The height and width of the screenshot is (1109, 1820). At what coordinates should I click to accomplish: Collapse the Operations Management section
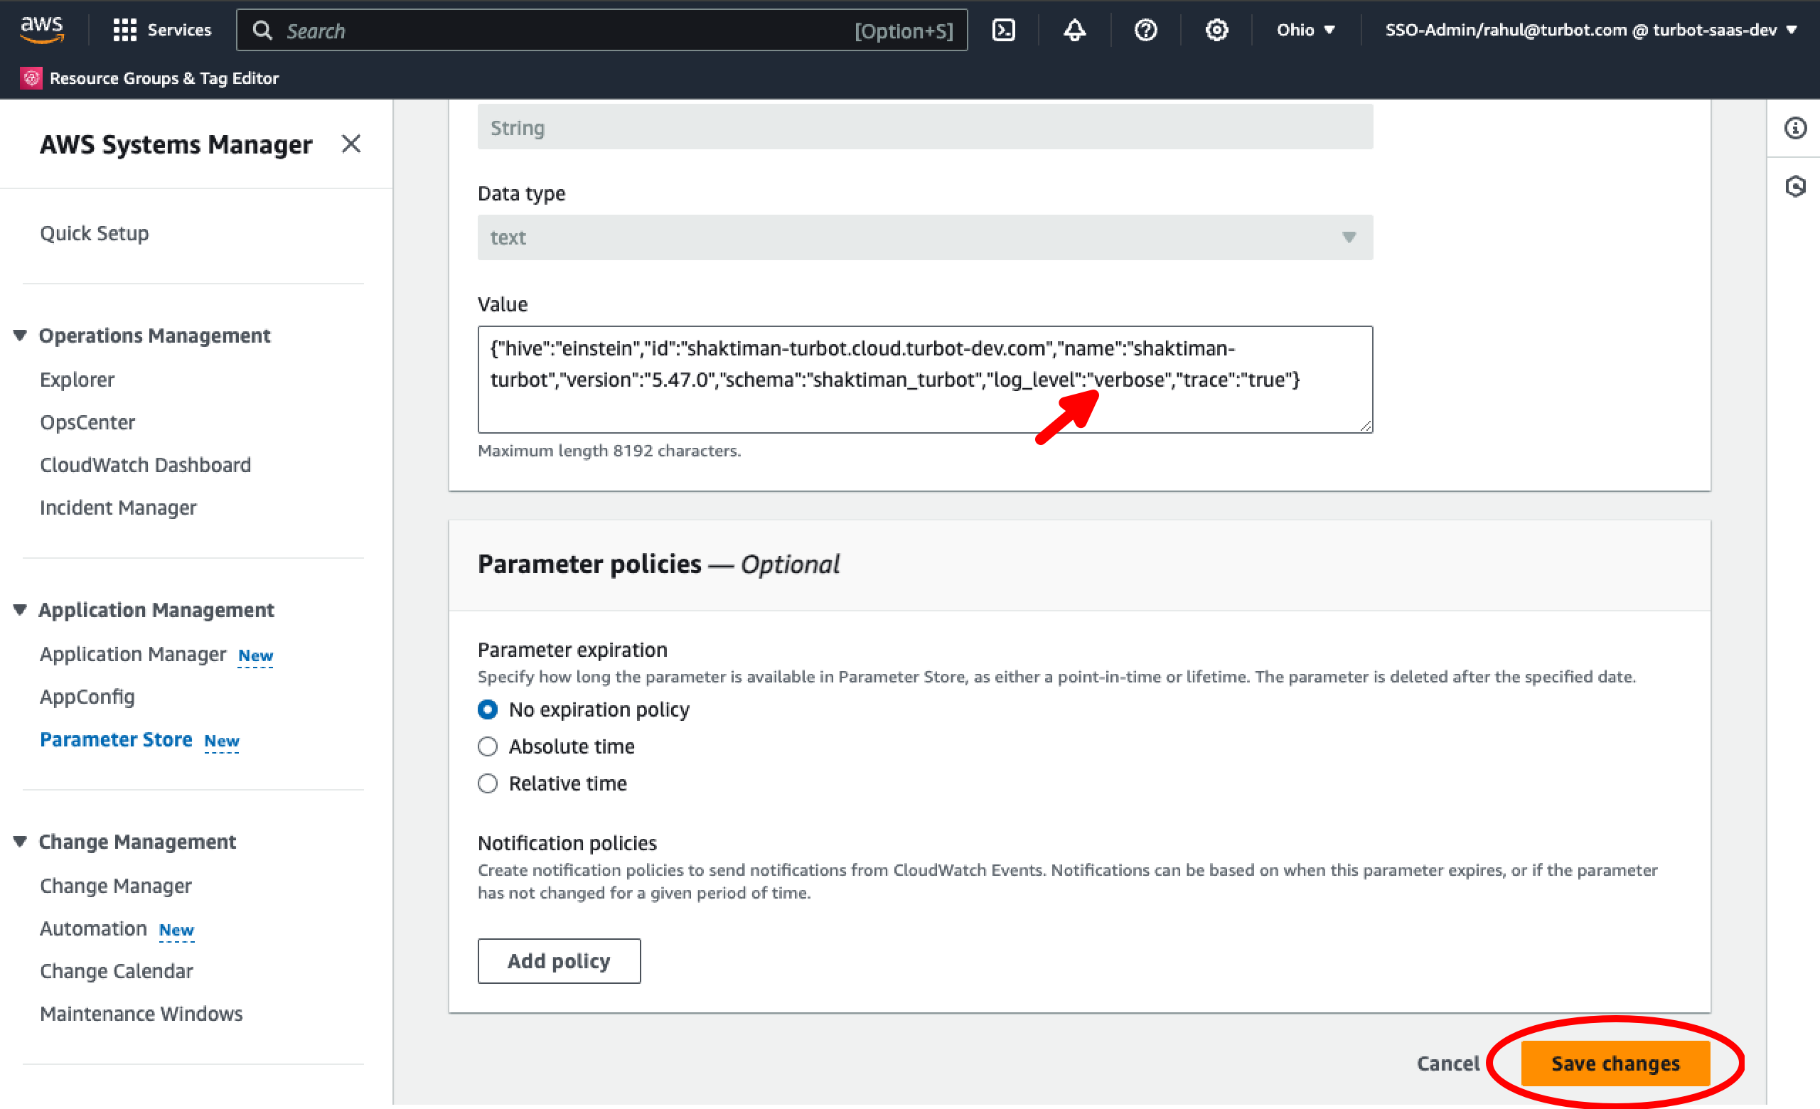(20, 334)
